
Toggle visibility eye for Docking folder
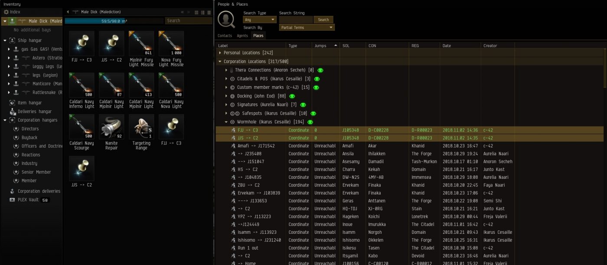tap(292, 96)
